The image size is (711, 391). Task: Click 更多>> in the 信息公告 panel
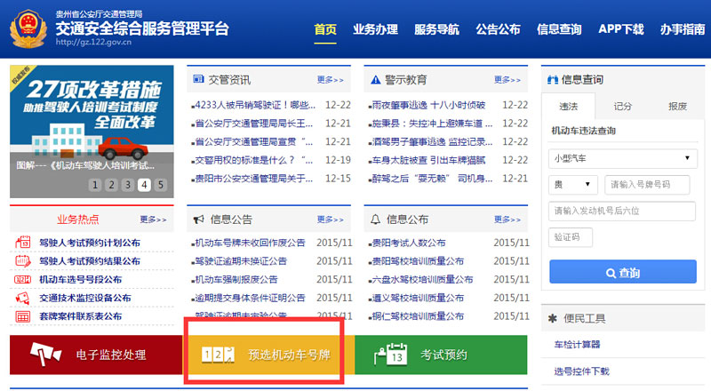click(330, 219)
